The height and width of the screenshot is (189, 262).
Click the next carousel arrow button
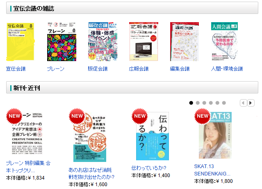coord(251,103)
